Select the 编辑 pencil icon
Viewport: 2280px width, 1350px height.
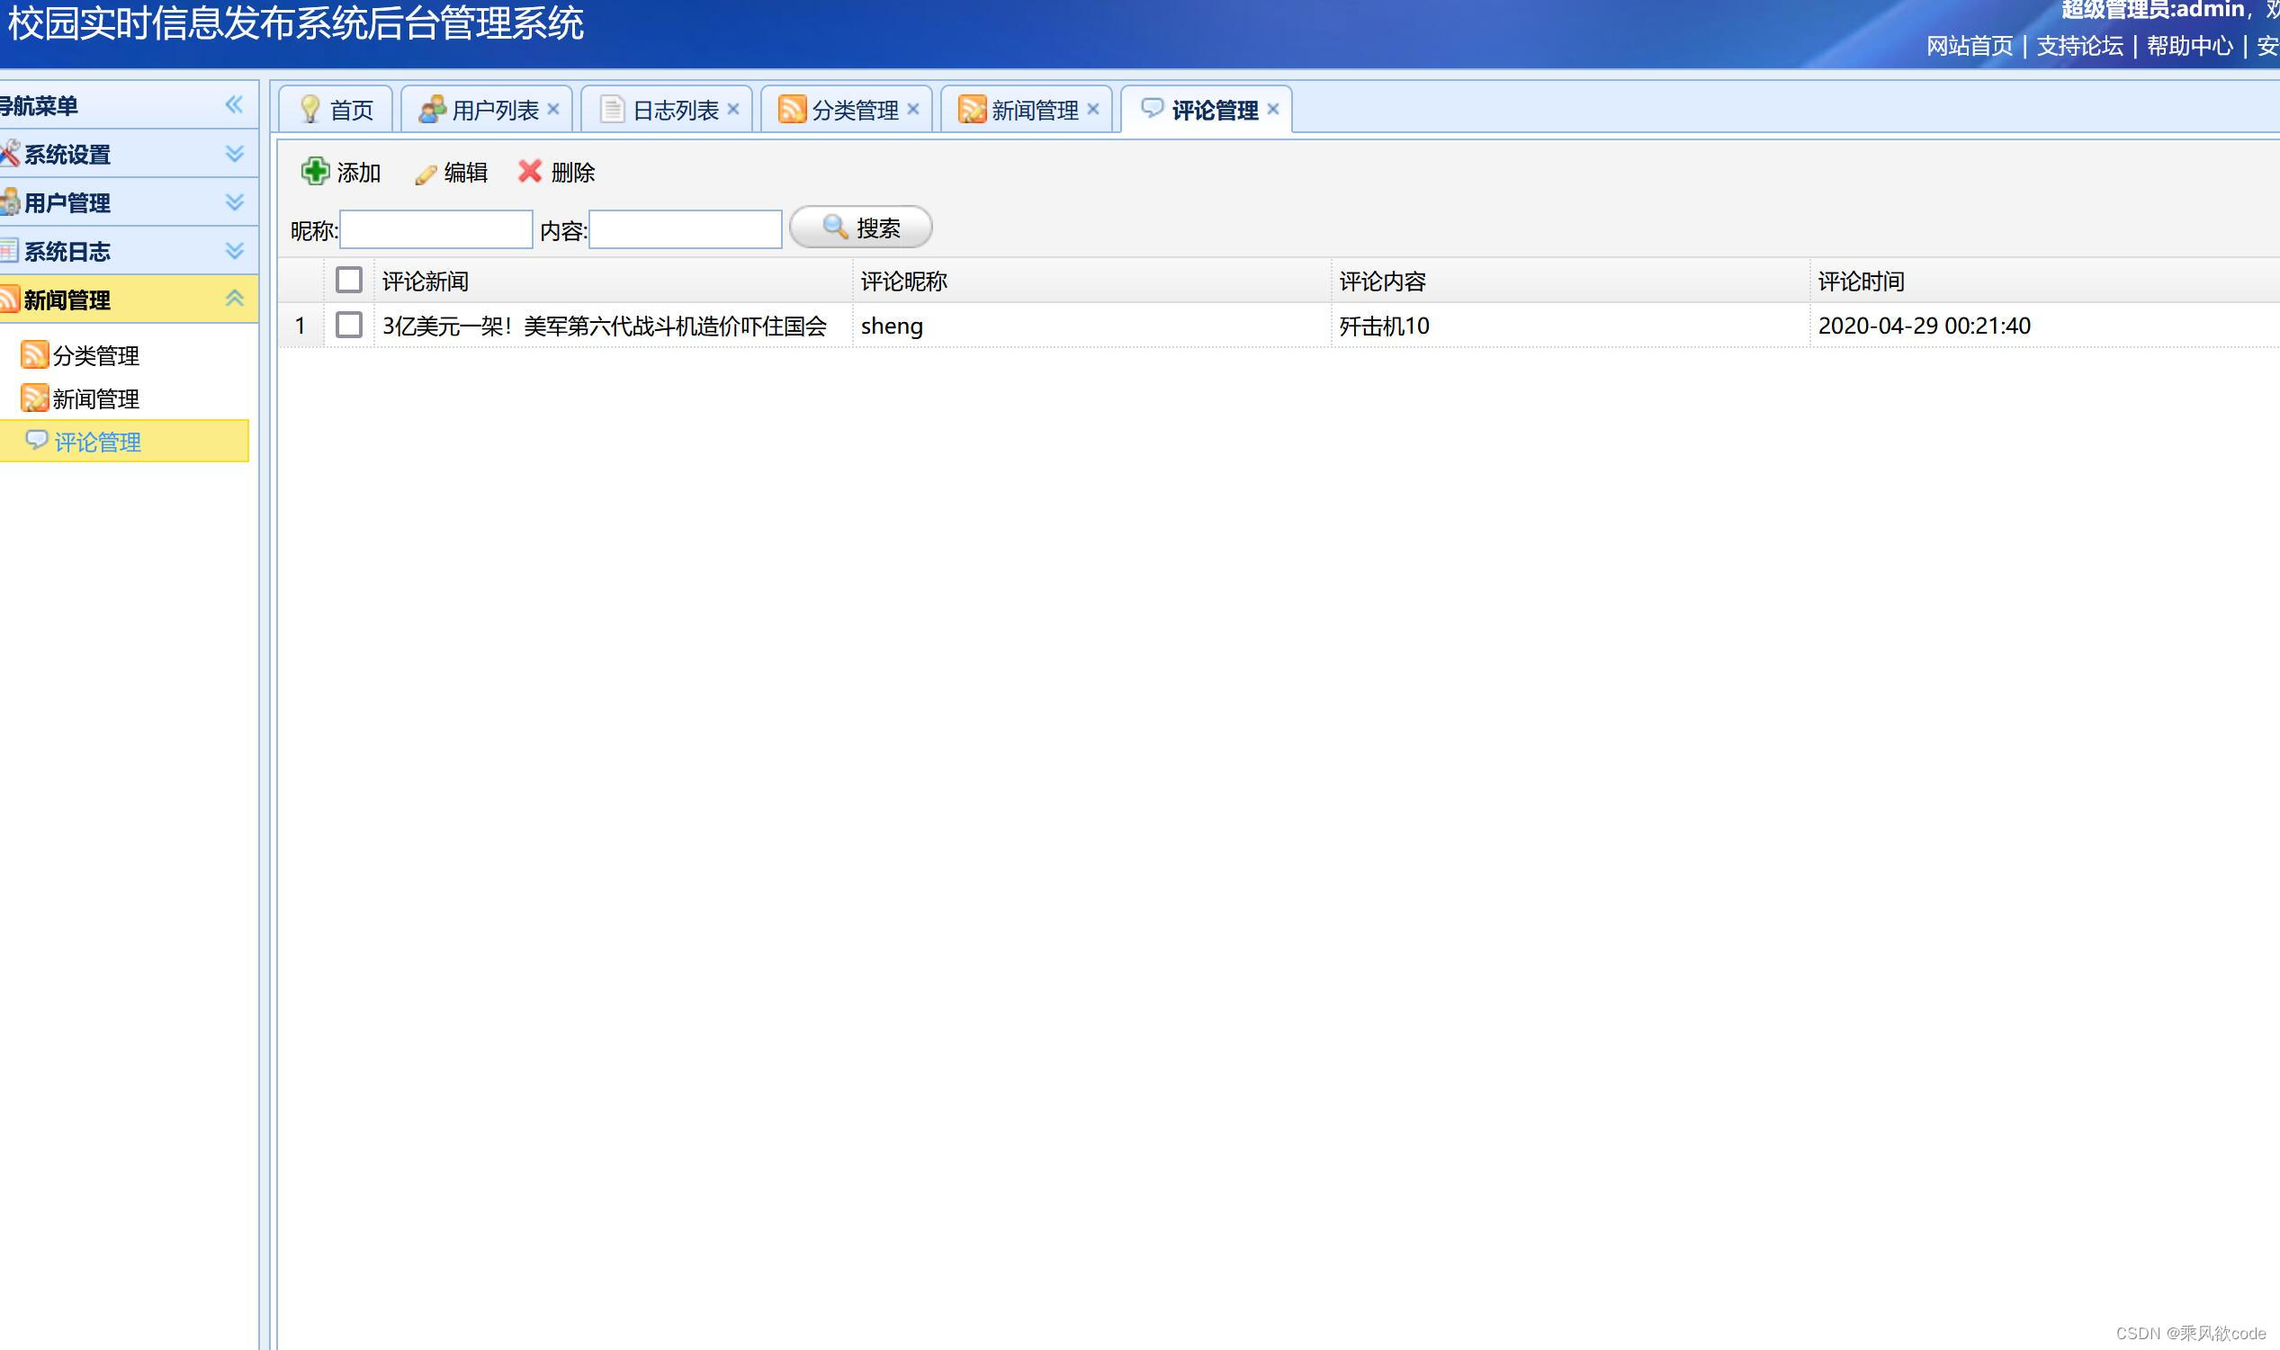click(x=424, y=173)
